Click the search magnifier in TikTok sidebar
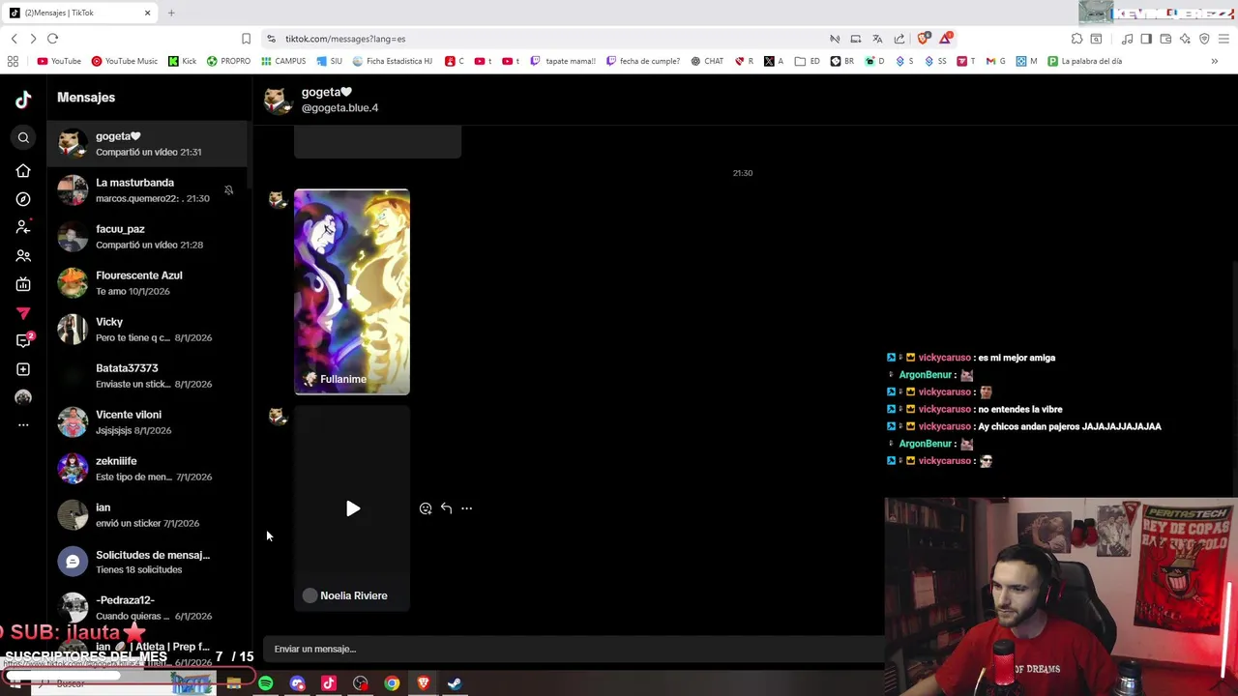Screen dimensions: 1238x696 pyautogui.click(x=23, y=138)
